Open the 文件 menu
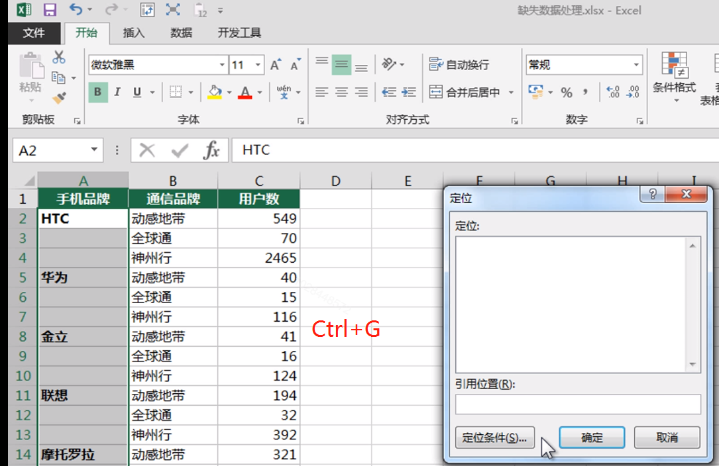Screen dimensions: 719x466 tap(34, 33)
